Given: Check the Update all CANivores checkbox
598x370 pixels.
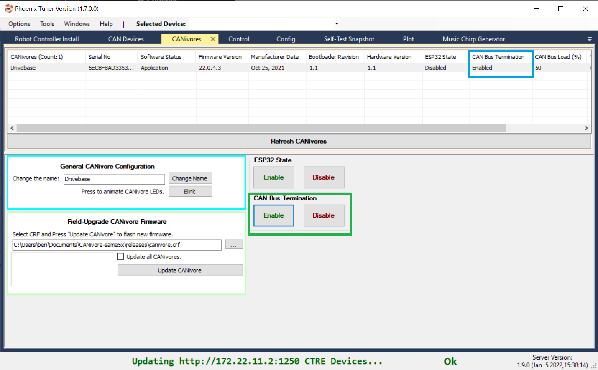Looking at the screenshot, I should (x=120, y=257).
